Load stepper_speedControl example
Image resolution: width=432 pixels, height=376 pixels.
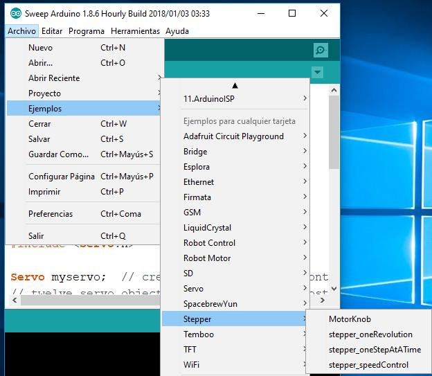(x=369, y=365)
